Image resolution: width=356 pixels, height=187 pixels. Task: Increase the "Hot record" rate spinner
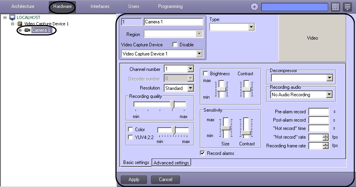tap(326, 135)
